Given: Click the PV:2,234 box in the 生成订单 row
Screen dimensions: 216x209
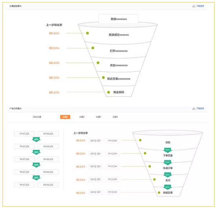Looking at the screenshot, I should (112, 166).
